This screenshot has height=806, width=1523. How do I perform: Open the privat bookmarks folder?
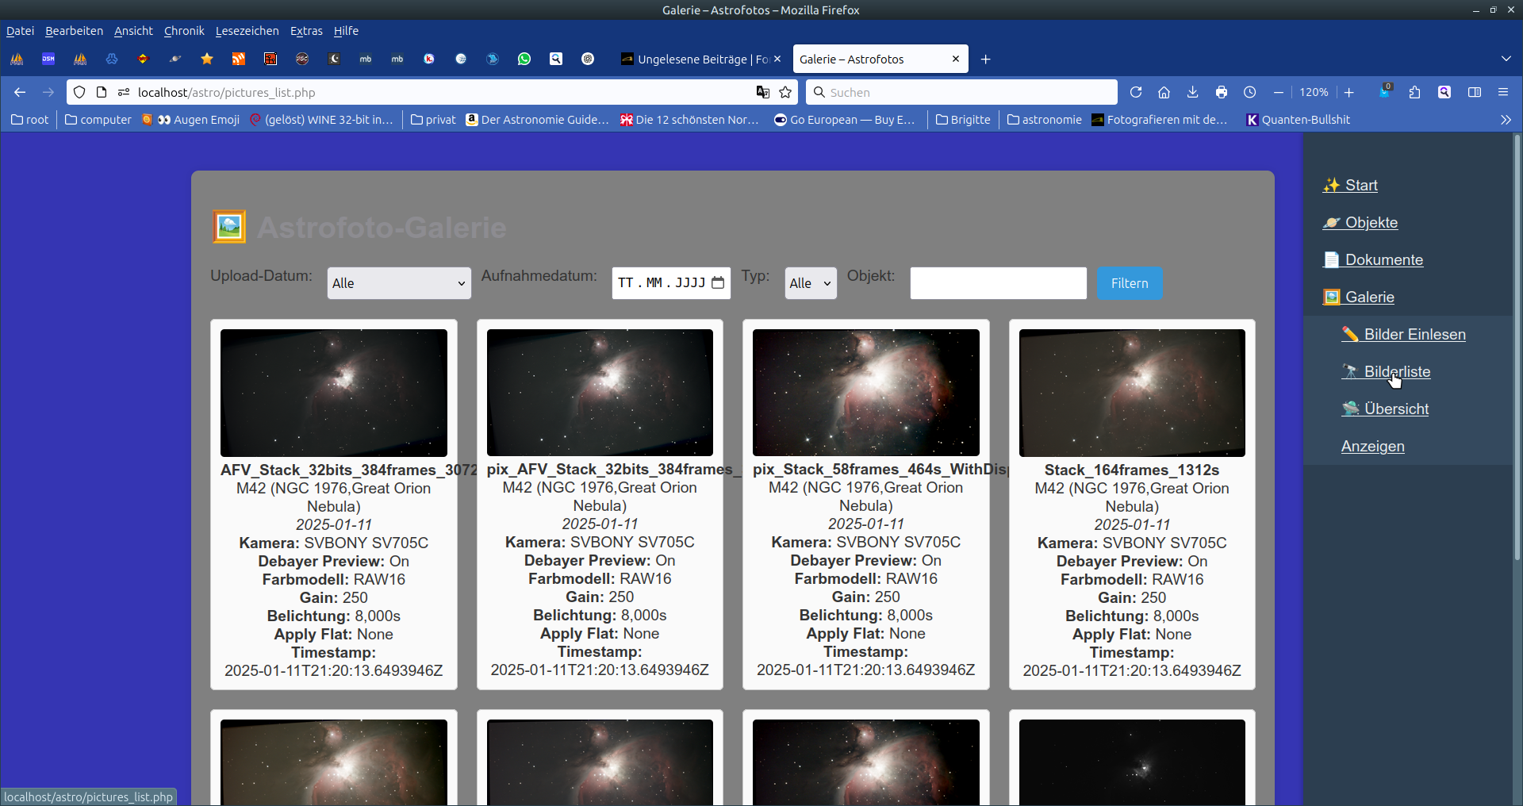(x=433, y=120)
